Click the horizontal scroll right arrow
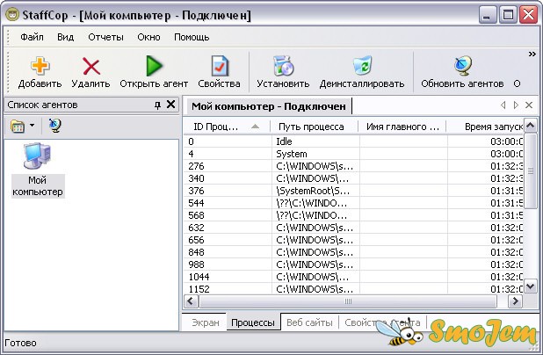This screenshot has width=543, height=355. click(515, 301)
